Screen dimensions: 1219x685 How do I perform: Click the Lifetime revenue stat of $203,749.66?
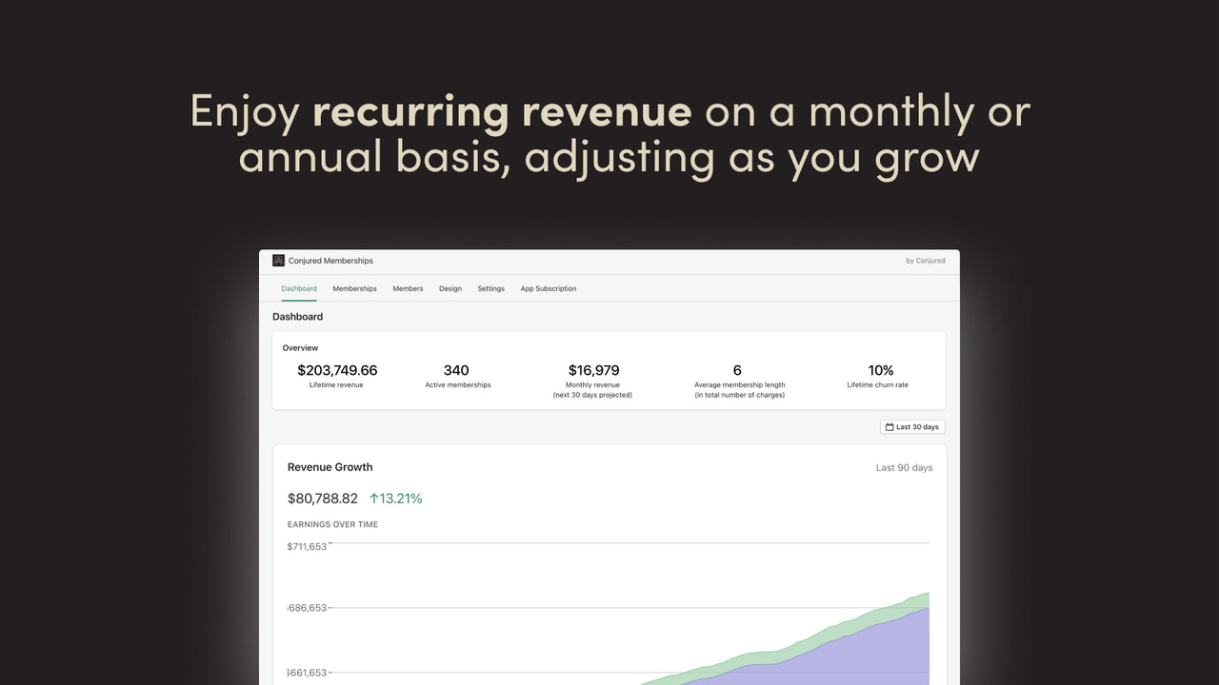click(335, 371)
